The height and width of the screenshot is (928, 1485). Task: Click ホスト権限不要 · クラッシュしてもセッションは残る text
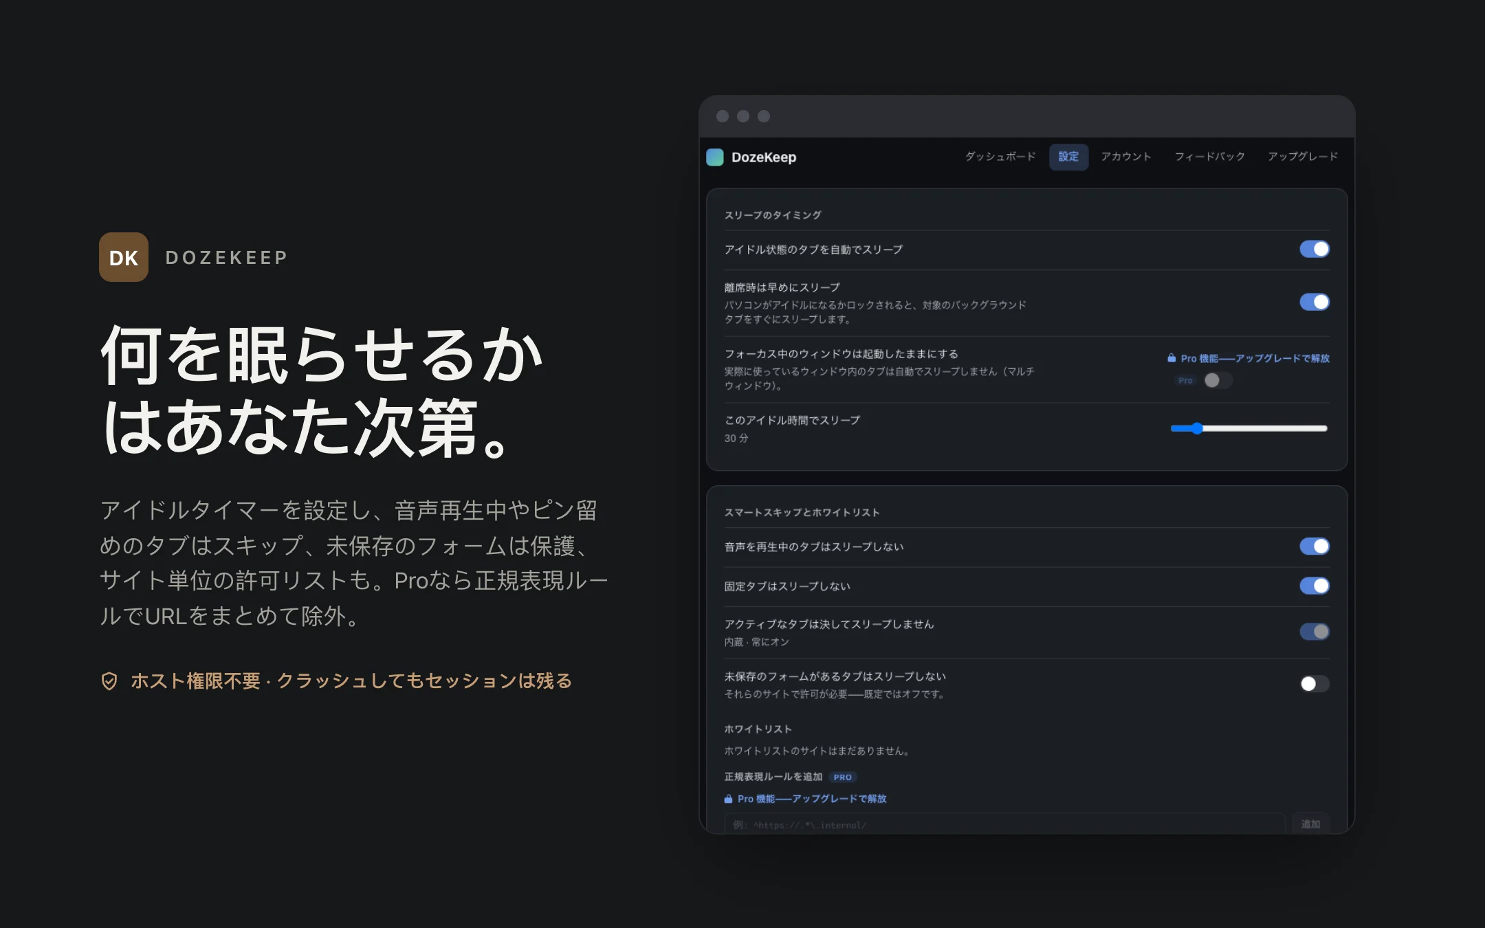[351, 681]
